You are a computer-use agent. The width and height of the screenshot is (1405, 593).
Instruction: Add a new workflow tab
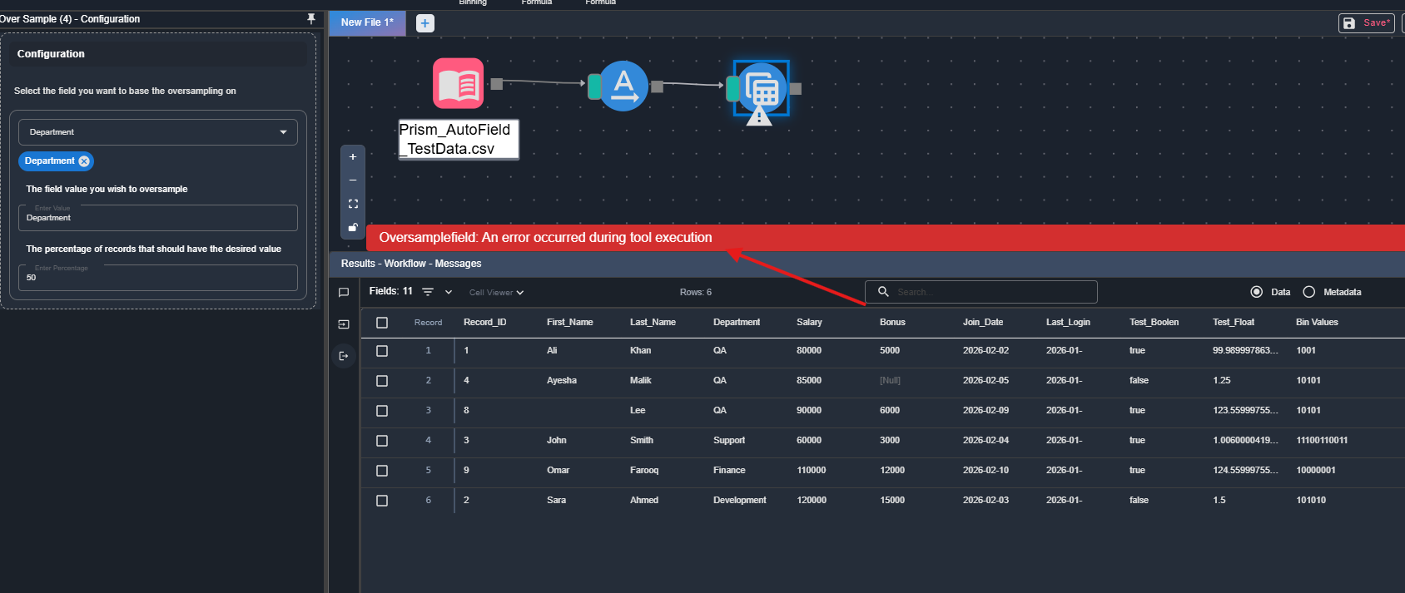[x=425, y=23]
